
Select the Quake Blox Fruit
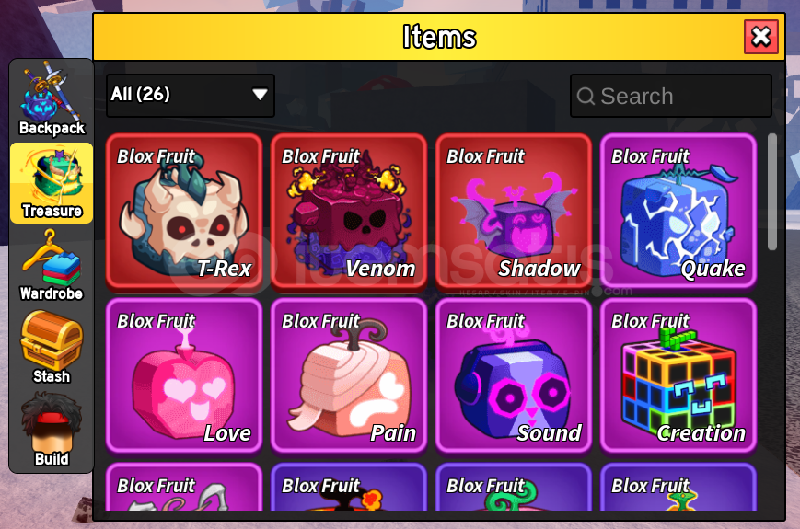point(678,212)
